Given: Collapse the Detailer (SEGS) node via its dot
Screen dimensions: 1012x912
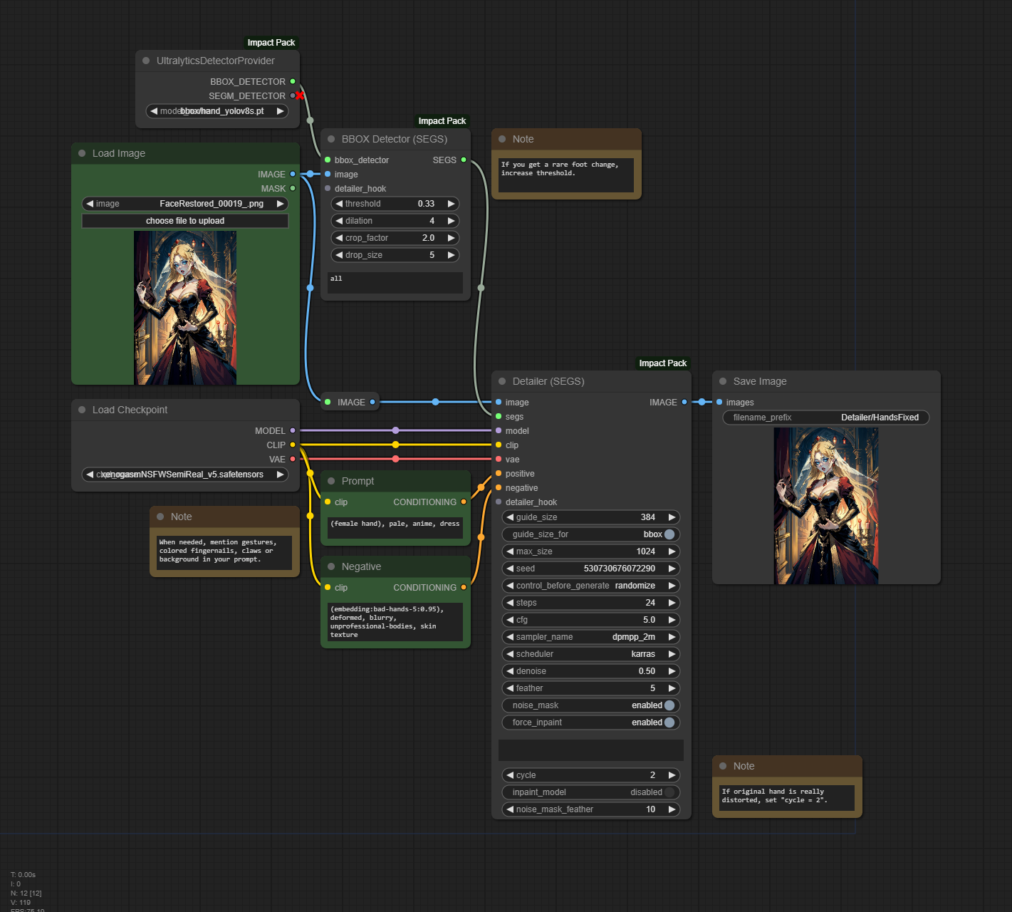Looking at the screenshot, I should point(502,381).
